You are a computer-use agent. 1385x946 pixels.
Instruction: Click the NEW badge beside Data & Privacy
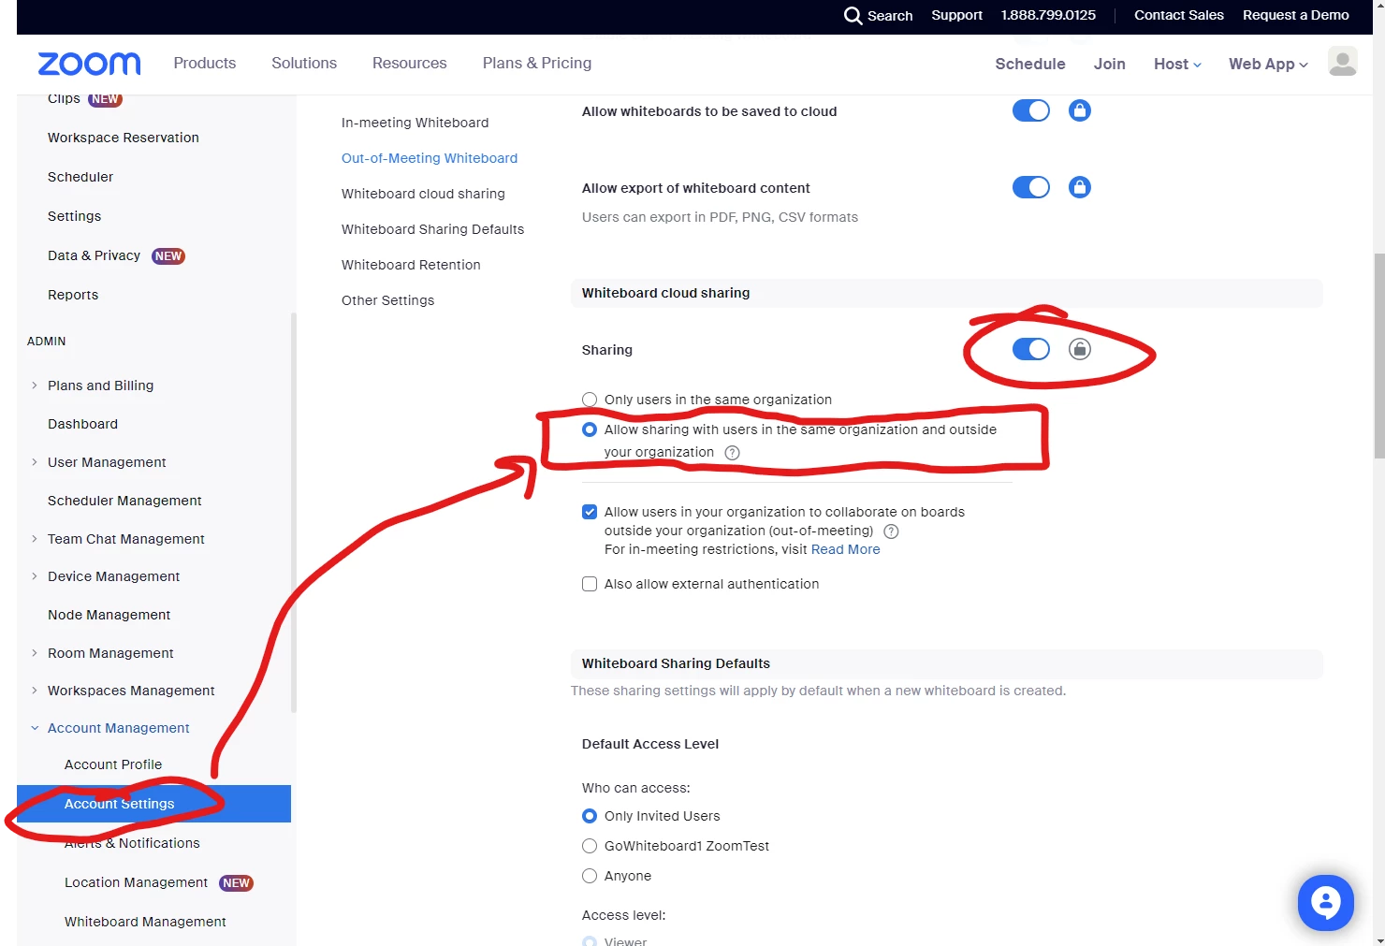tap(168, 256)
